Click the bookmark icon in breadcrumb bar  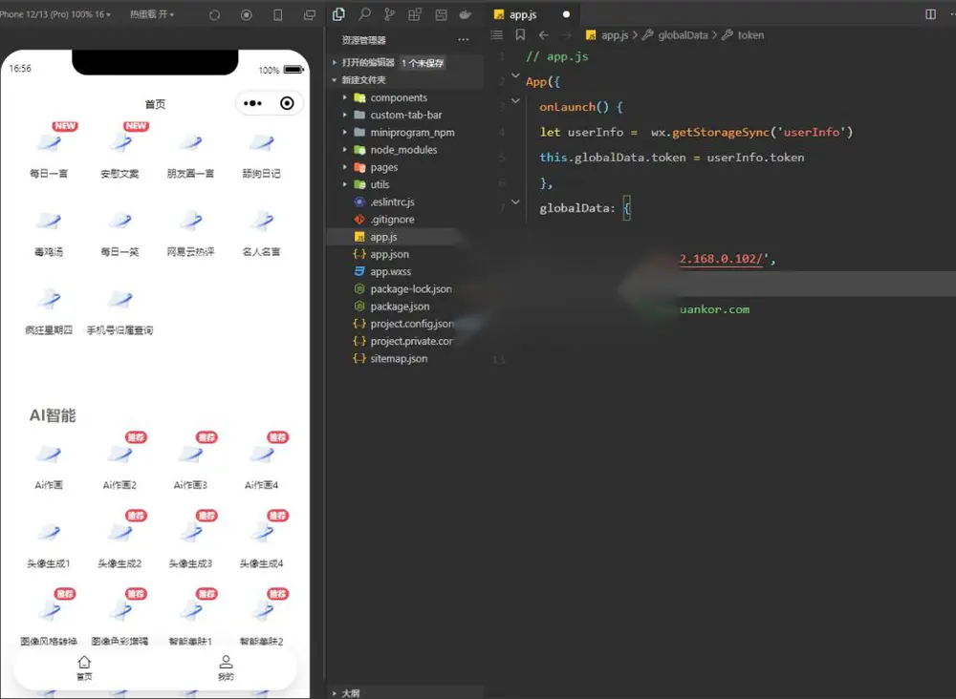pyautogui.click(x=520, y=35)
